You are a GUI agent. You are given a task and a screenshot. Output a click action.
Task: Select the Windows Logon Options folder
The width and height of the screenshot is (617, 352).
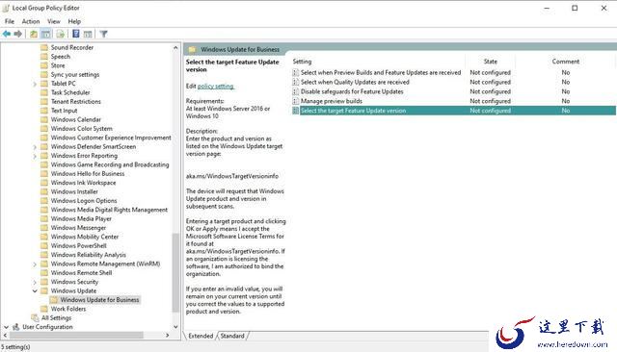tap(84, 201)
